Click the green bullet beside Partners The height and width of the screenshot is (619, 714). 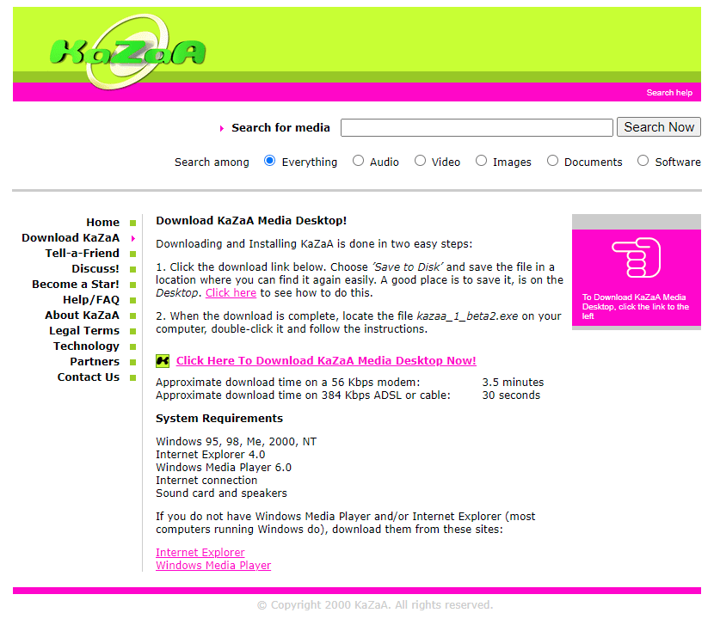(x=133, y=362)
